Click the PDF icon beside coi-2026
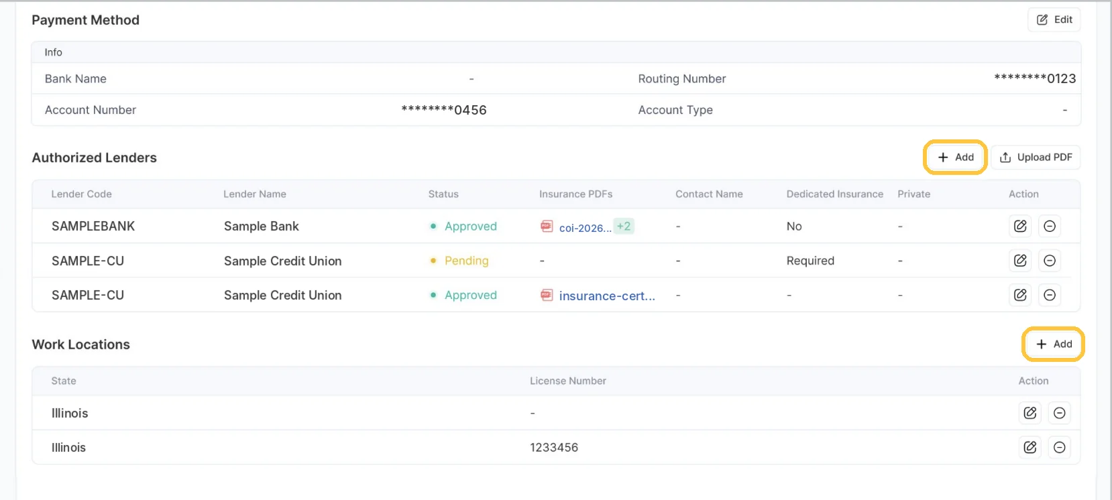1112x500 pixels. (x=547, y=227)
